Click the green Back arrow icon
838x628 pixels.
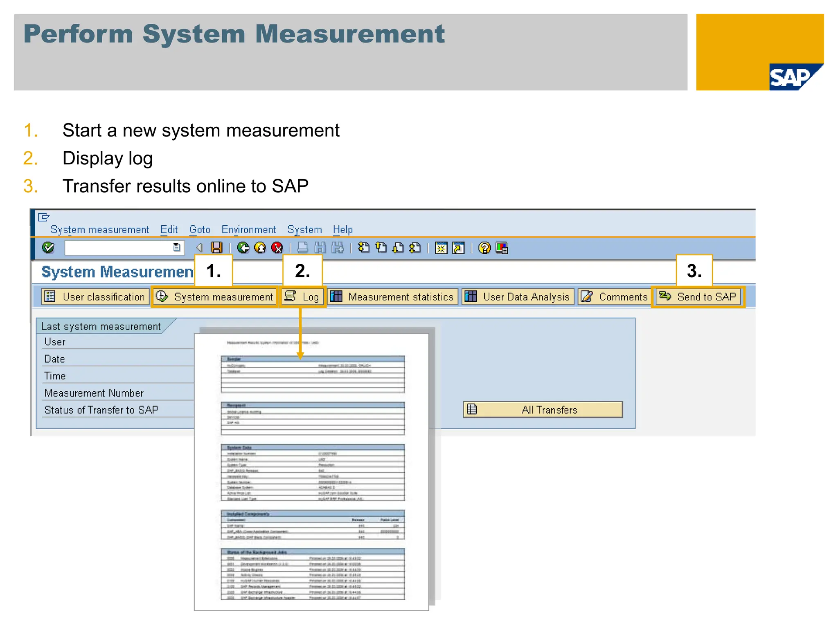[243, 248]
